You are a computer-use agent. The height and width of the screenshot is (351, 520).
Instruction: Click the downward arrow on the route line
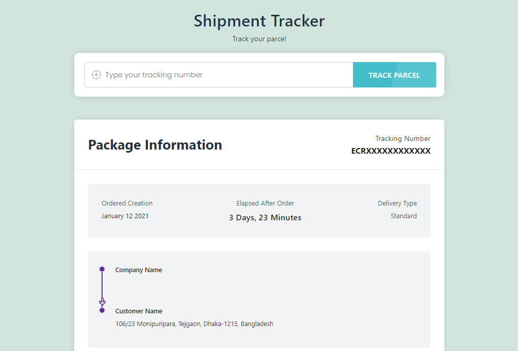[102, 302]
